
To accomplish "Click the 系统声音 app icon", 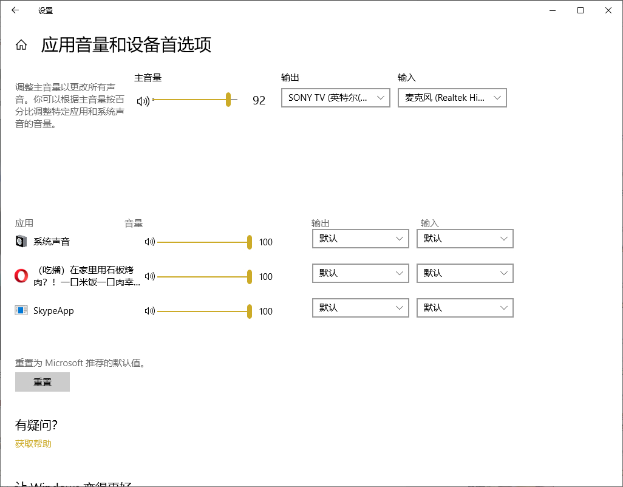I will click(21, 241).
